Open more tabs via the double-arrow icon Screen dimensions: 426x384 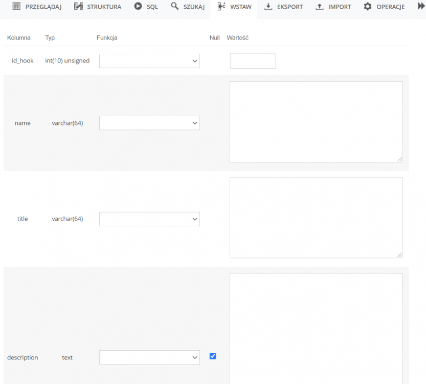click(x=419, y=7)
